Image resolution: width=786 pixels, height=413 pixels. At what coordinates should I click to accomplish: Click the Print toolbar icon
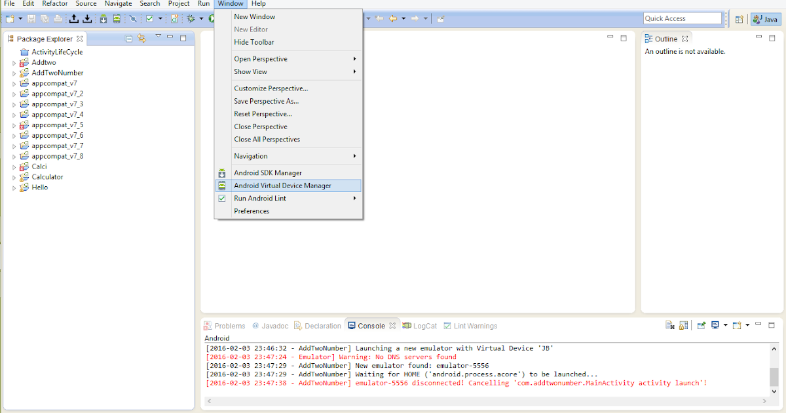58,18
